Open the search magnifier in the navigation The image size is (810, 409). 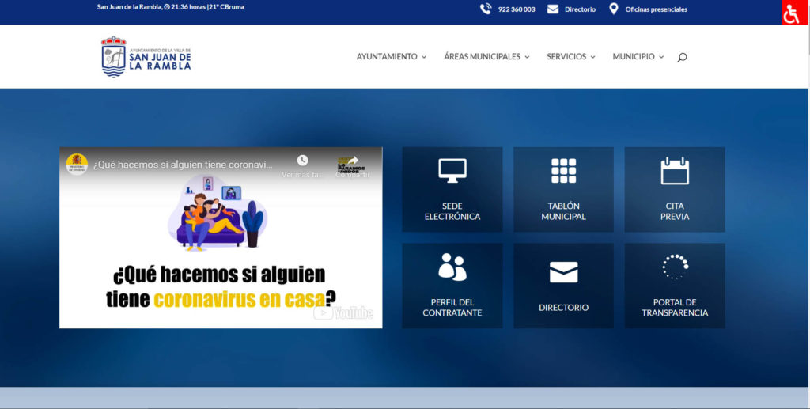point(682,57)
